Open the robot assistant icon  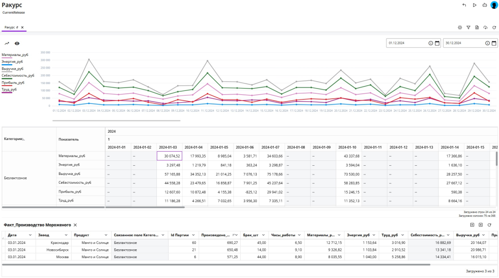484,5
